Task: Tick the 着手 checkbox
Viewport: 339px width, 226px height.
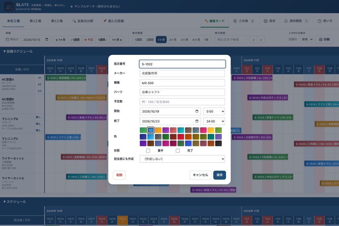Action: (148, 151)
